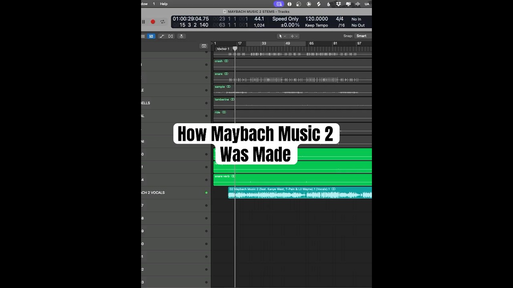Viewport: 513px width, 288px height.
Task: Click the loop icon on the snare region
Action: point(226,74)
